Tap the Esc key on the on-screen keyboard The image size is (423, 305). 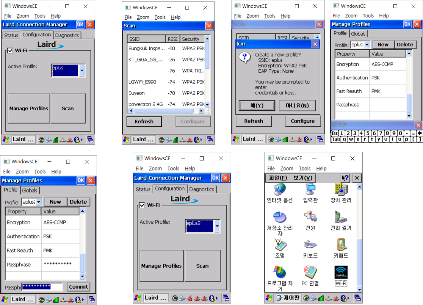click(335, 133)
